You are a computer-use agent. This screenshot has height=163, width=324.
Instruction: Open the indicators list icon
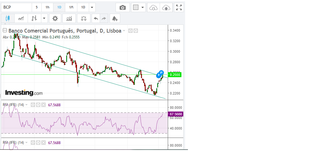click(69, 19)
